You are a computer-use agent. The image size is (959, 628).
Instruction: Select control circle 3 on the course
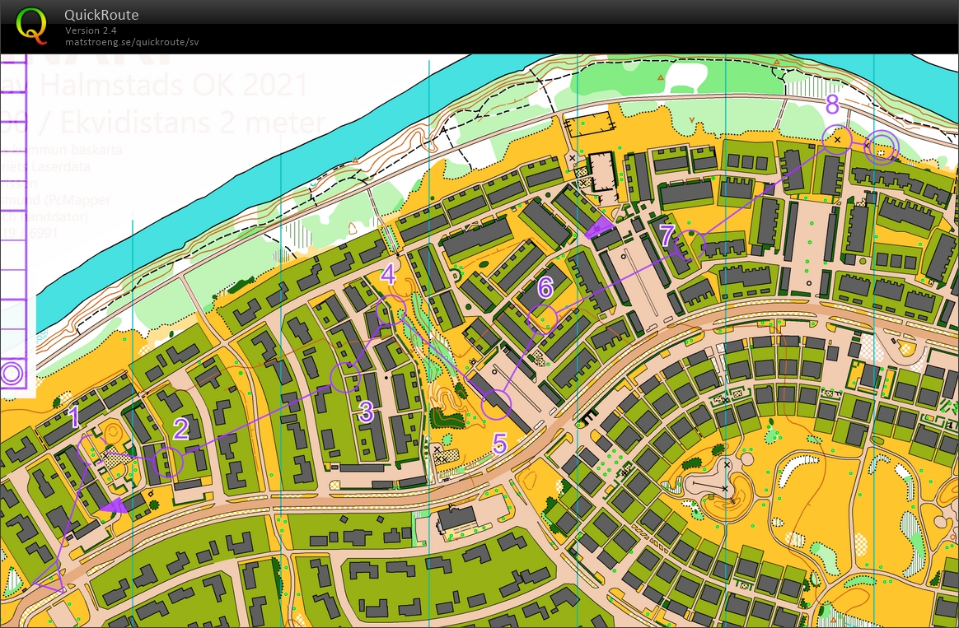click(345, 377)
